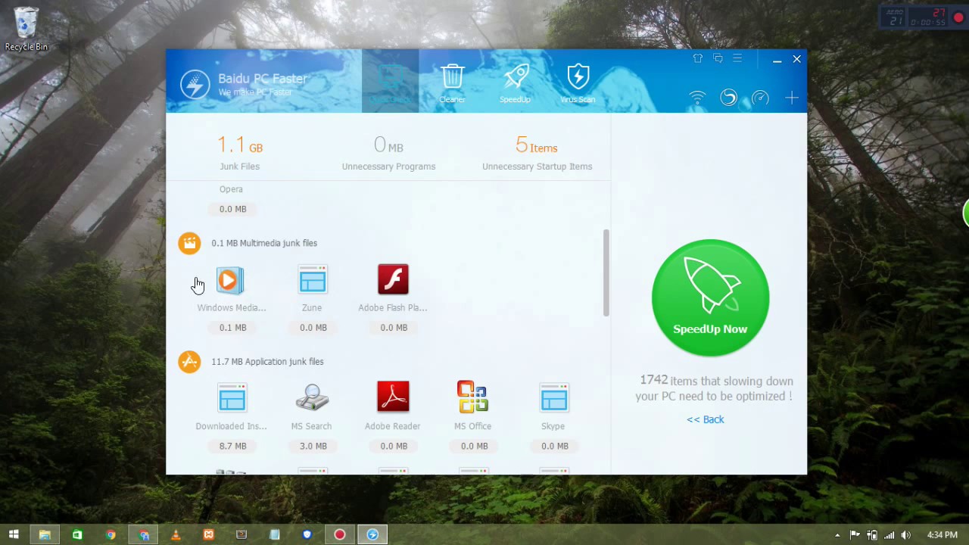969x545 pixels.
Task: Click the Baidu PC Faster taskbar icon
Action: 372,534
